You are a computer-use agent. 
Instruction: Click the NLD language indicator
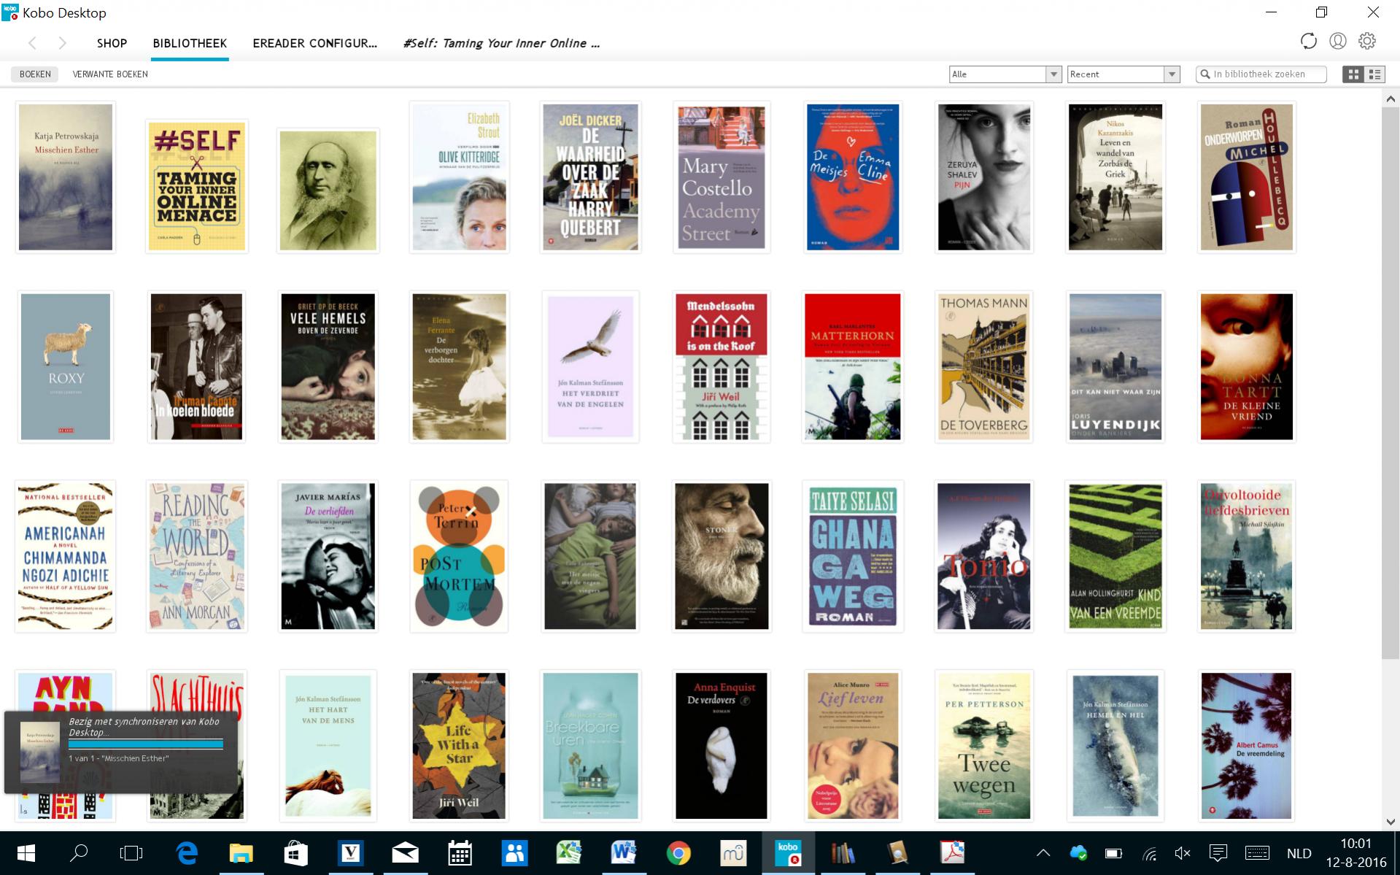tap(1299, 853)
